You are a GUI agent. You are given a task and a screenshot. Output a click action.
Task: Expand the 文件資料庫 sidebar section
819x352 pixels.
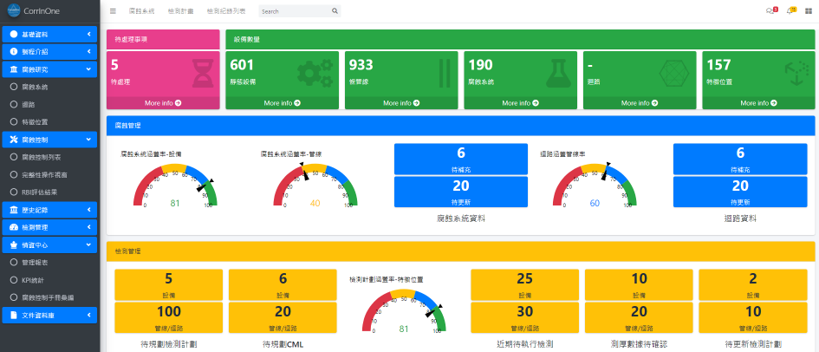(49, 315)
